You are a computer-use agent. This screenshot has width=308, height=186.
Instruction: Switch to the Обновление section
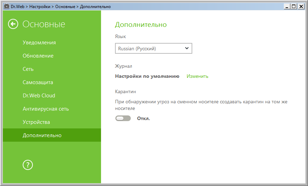[x=38, y=56]
